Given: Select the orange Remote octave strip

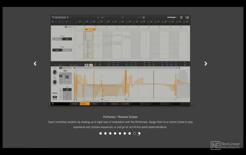Looking at the screenshot, I should tap(90, 30).
